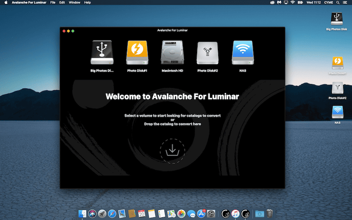Minimize the Avalanche window with yellow button

[69, 31]
